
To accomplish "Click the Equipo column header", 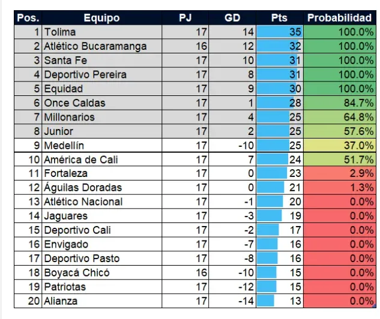I will click(x=101, y=18).
